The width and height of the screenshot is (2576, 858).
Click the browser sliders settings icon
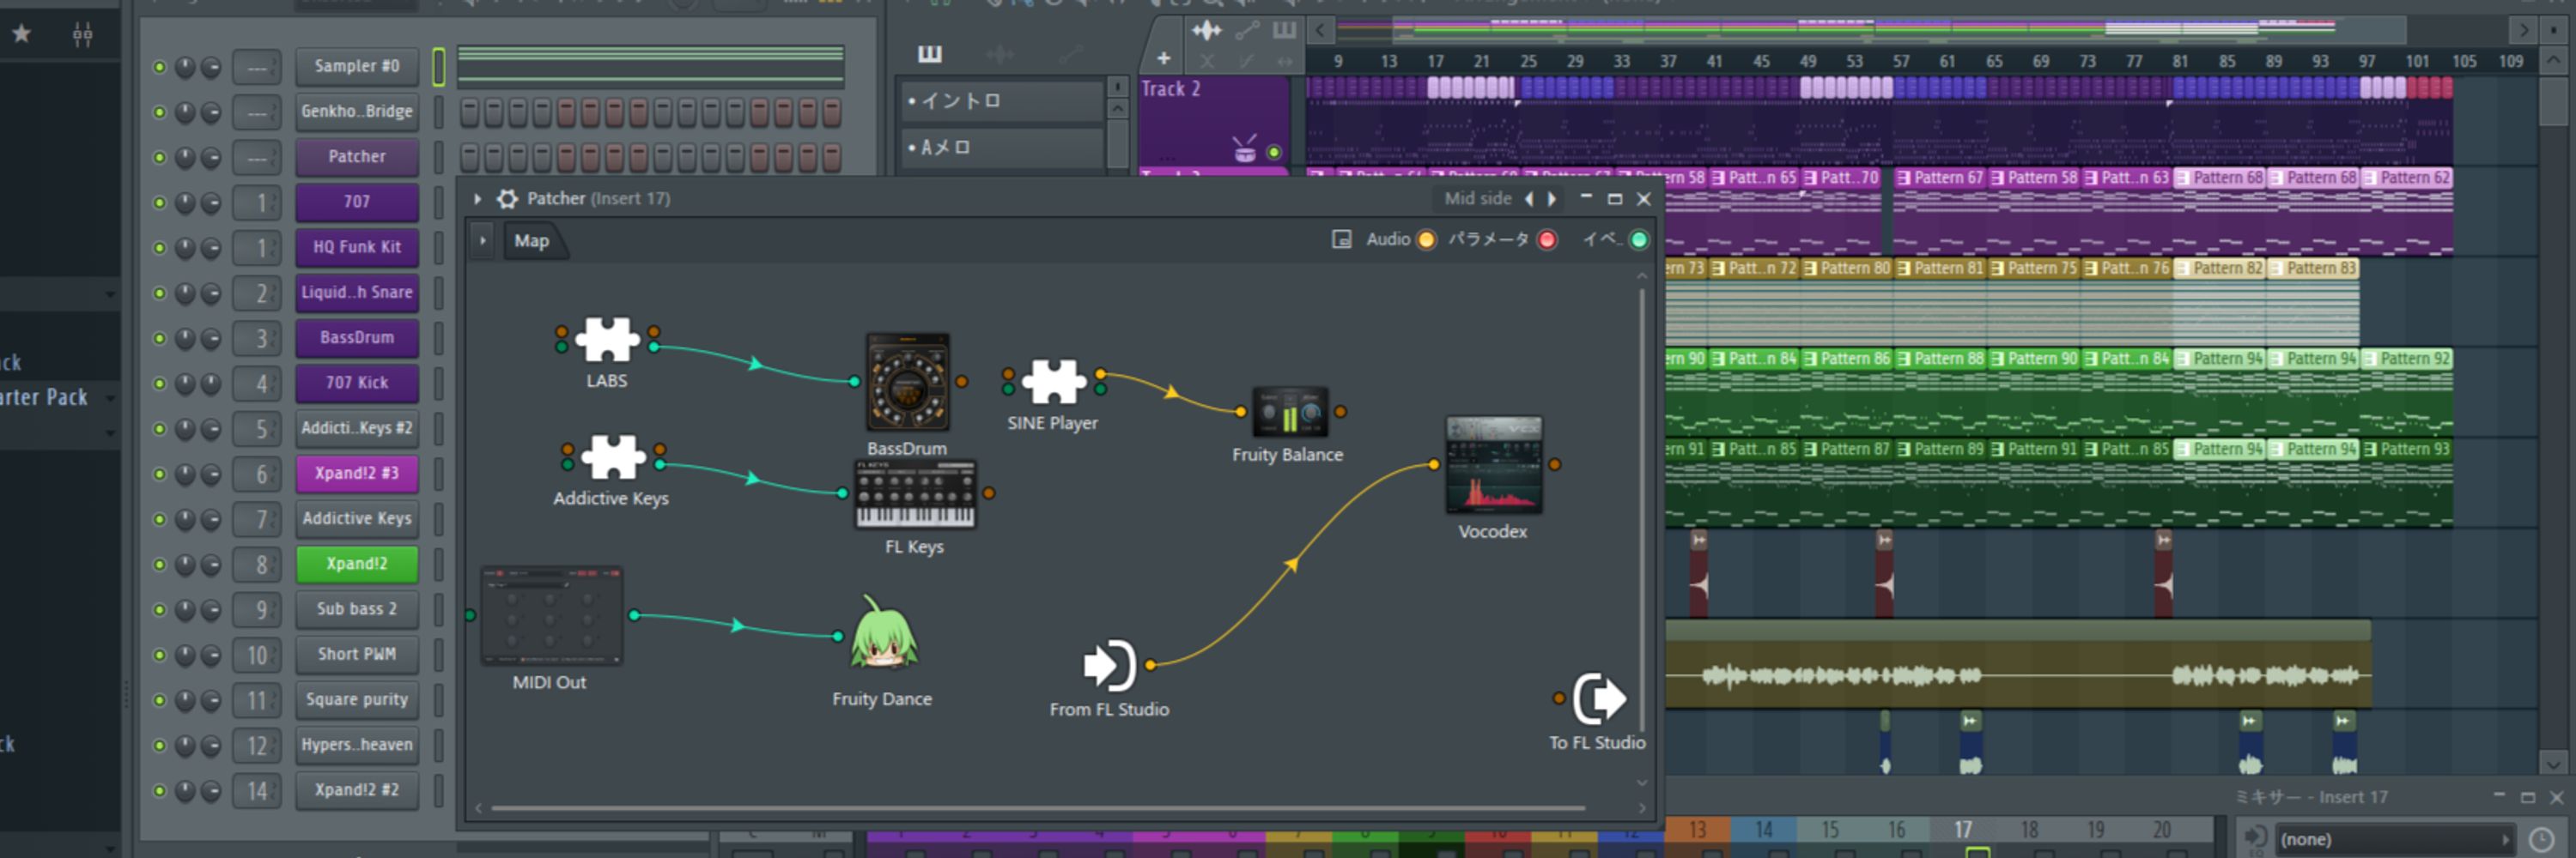click(x=83, y=35)
